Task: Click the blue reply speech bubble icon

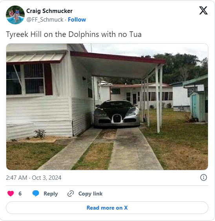Action: click(36, 193)
